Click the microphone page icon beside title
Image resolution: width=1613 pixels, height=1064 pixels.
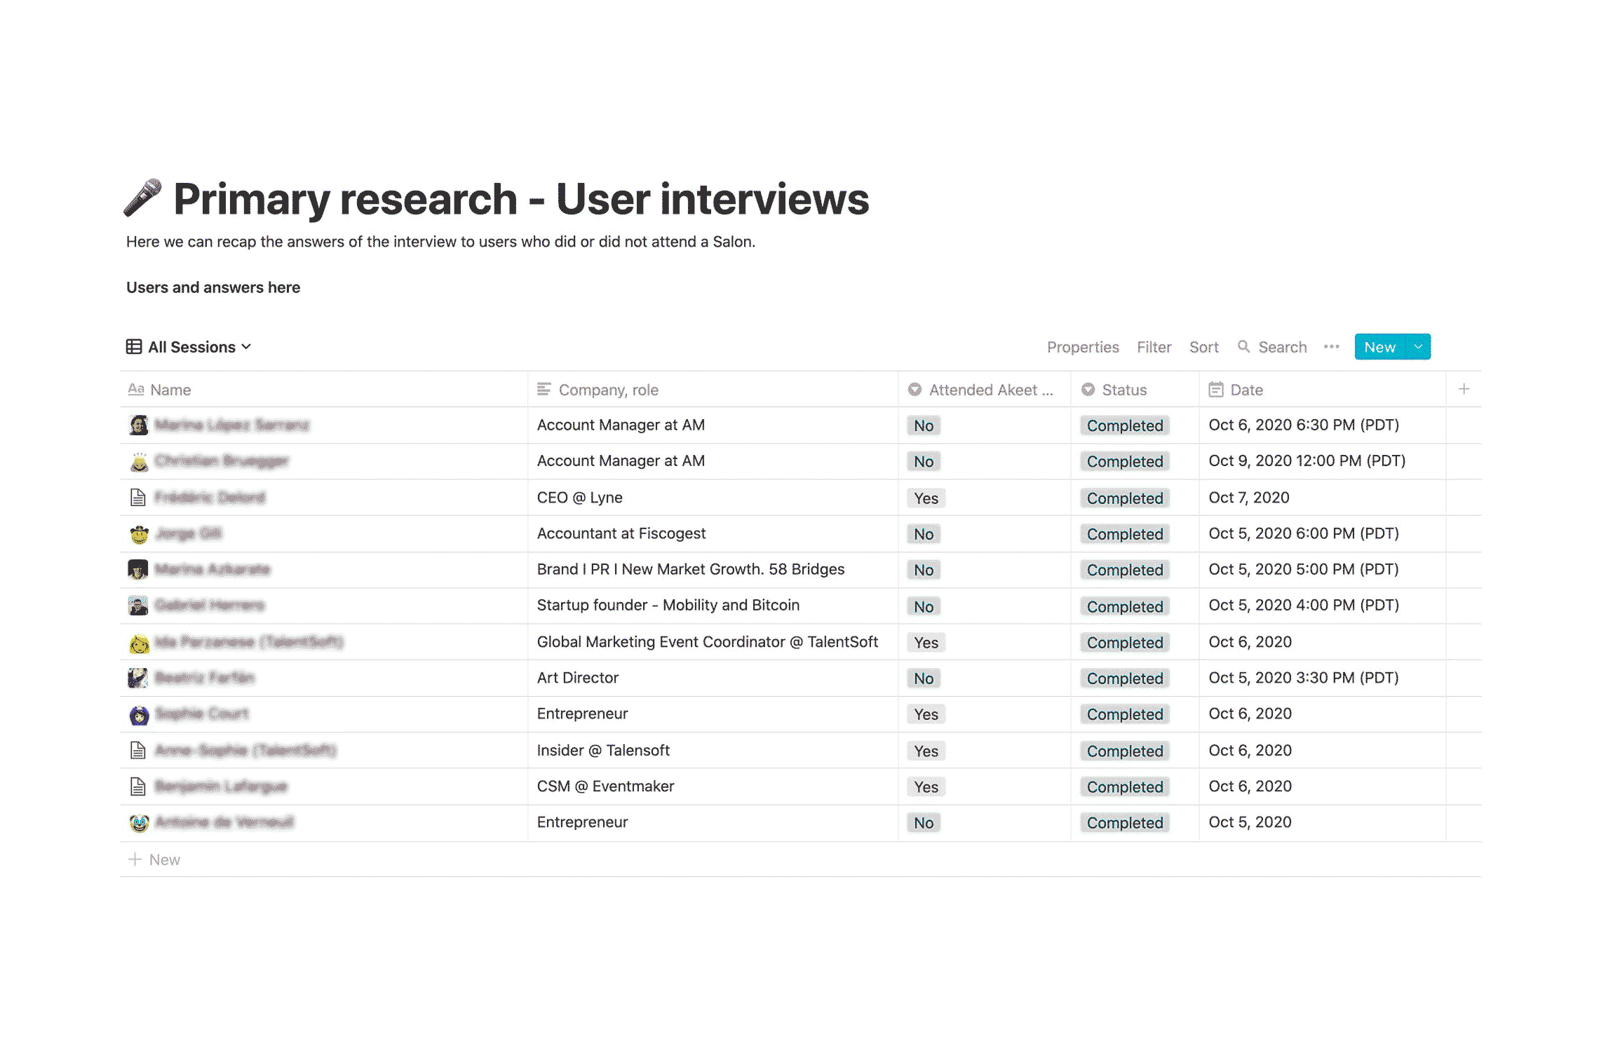pyautogui.click(x=142, y=198)
